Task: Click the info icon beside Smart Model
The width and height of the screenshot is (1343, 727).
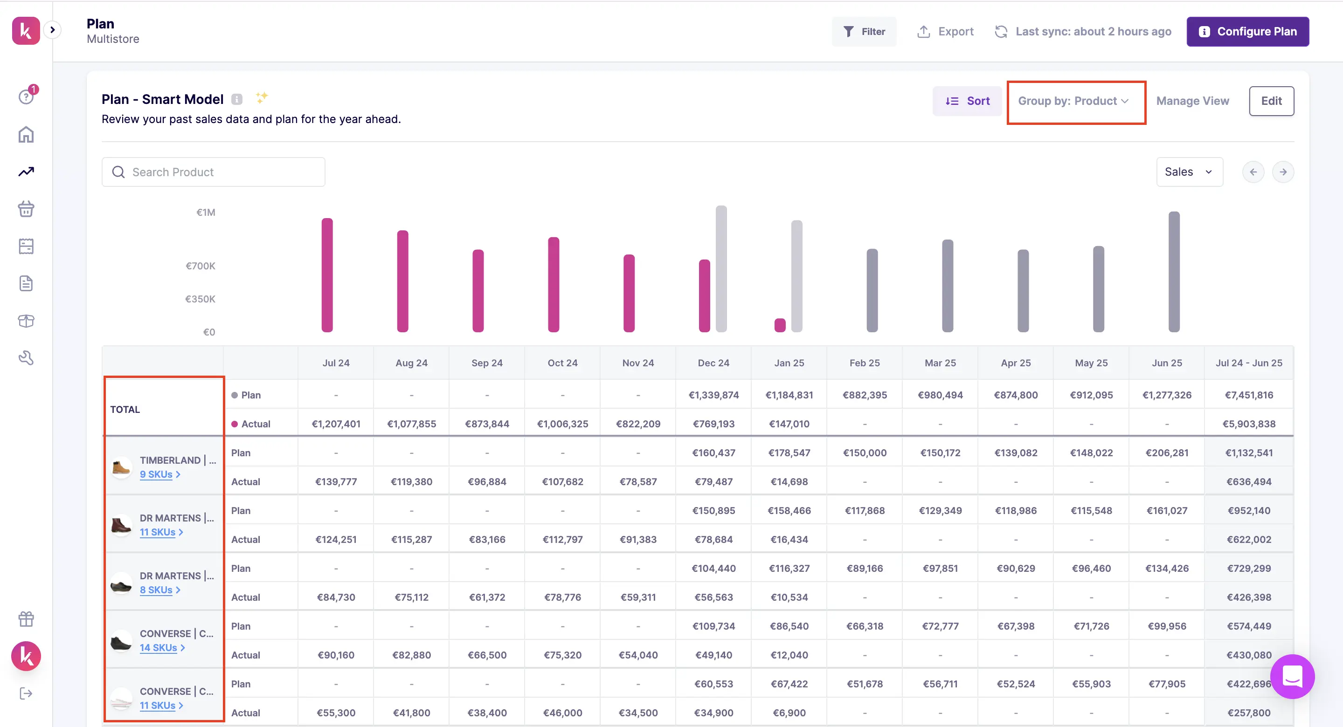Action: coord(237,99)
